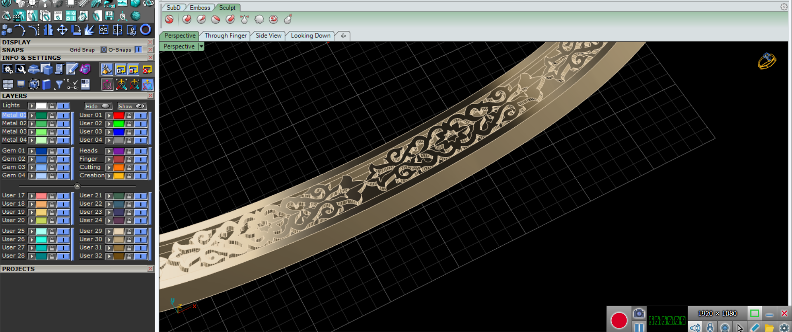The image size is (792, 332).
Task: Click the four-viewport layout icon
Action: (8, 84)
